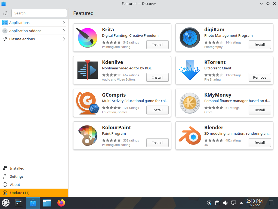Open the KTorrent title
Image resolution: width=278 pixels, height=209 pixels.
tap(215, 62)
